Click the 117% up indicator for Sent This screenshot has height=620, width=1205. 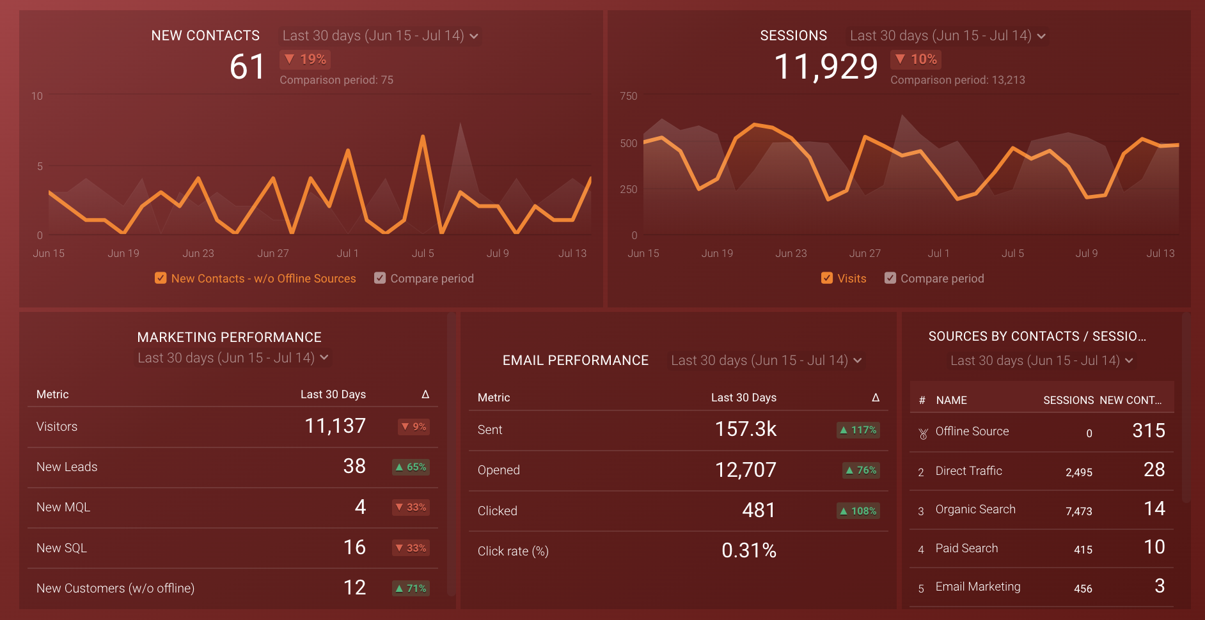(858, 430)
